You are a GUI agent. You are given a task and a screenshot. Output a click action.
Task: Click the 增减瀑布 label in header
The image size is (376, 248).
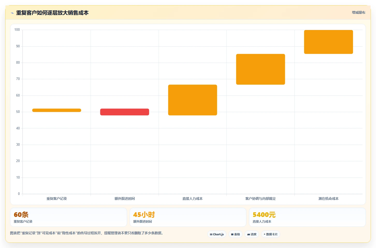(x=358, y=12)
